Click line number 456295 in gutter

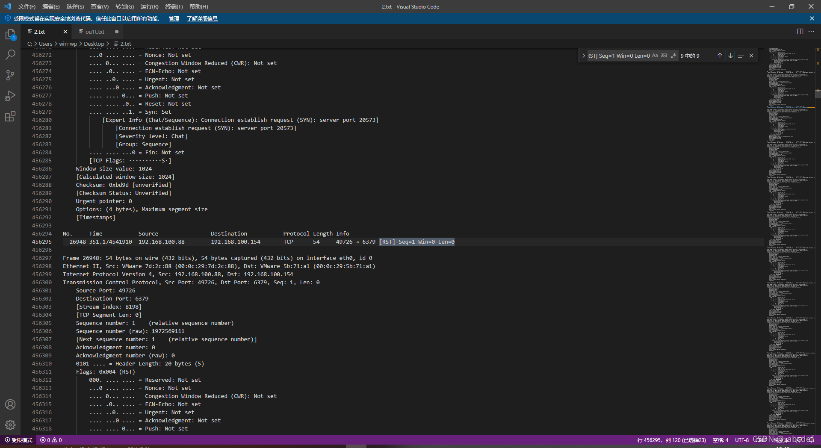coord(41,242)
